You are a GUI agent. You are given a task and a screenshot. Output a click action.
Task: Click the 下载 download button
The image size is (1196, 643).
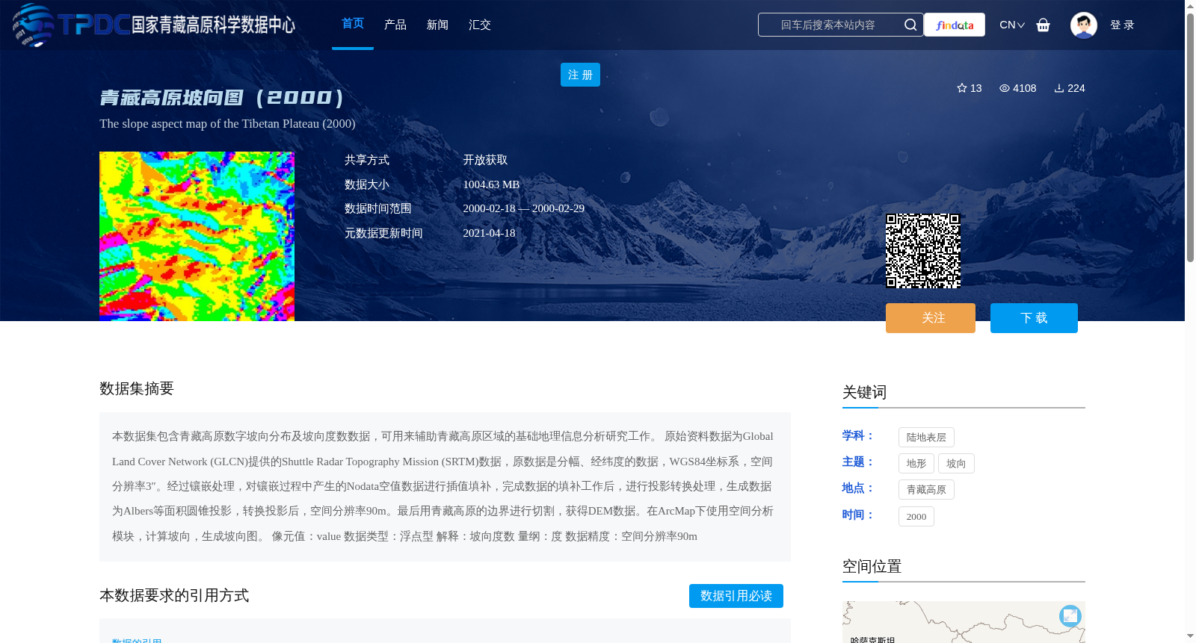tap(1034, 318)
